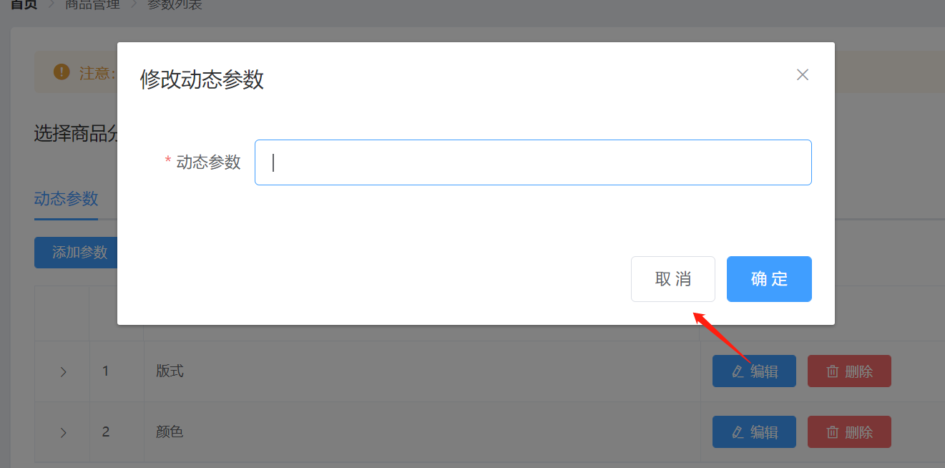Screen dimensions: 945x468
Task: Cancel the dialog with 取消
Action: pos(673,279)
